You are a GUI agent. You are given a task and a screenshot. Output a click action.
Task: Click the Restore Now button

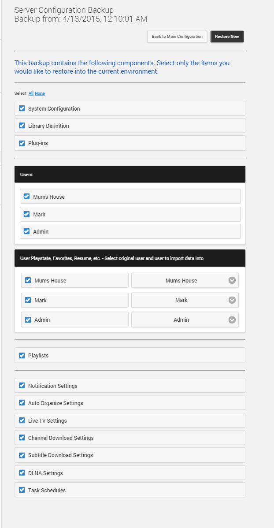click(x=227, y=37)
